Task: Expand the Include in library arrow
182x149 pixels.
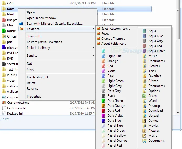Action: (93, 47)
